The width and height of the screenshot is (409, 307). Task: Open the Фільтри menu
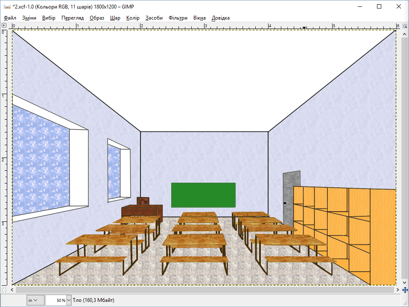coord(178,18)
